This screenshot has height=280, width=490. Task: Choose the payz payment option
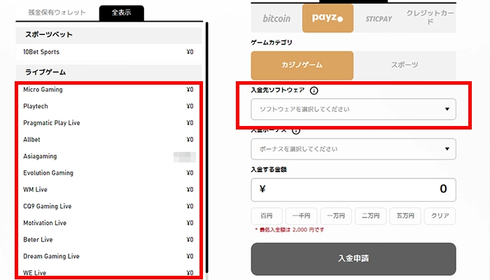point(328,18)
